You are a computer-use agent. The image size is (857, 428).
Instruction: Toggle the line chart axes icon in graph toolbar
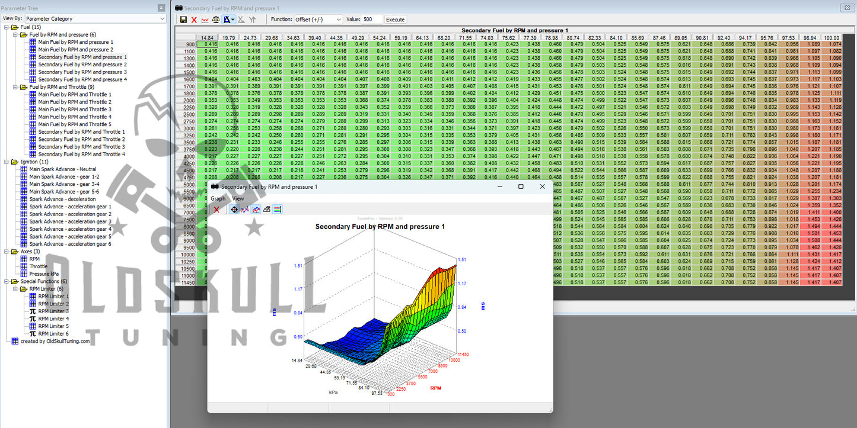point(256,210)
